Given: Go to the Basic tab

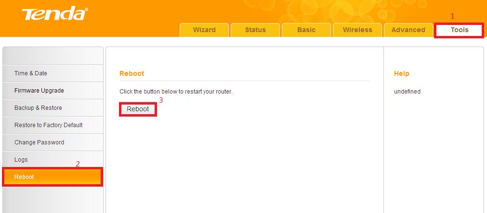Looking at the screenshot, I should click(x=306, y=30).
